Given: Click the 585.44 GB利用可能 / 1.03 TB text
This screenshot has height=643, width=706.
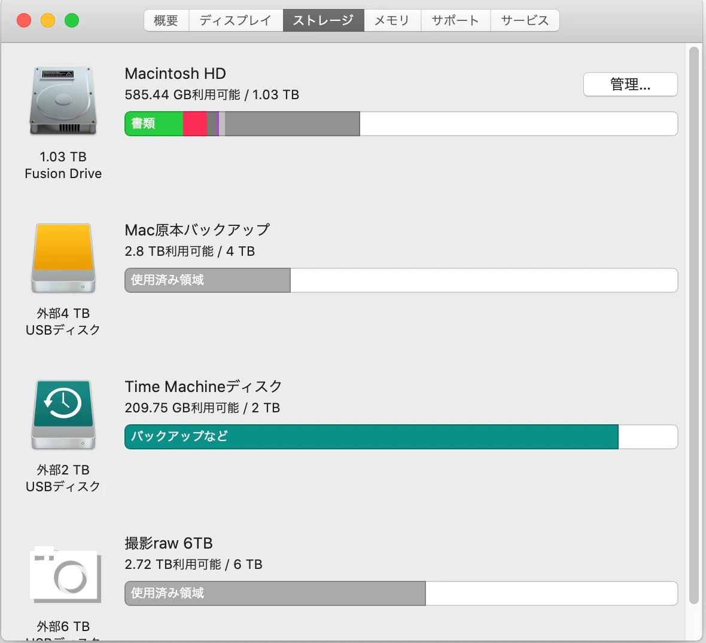Looking at the screenshot, I should pyautogui.click(x=212, y=94).
